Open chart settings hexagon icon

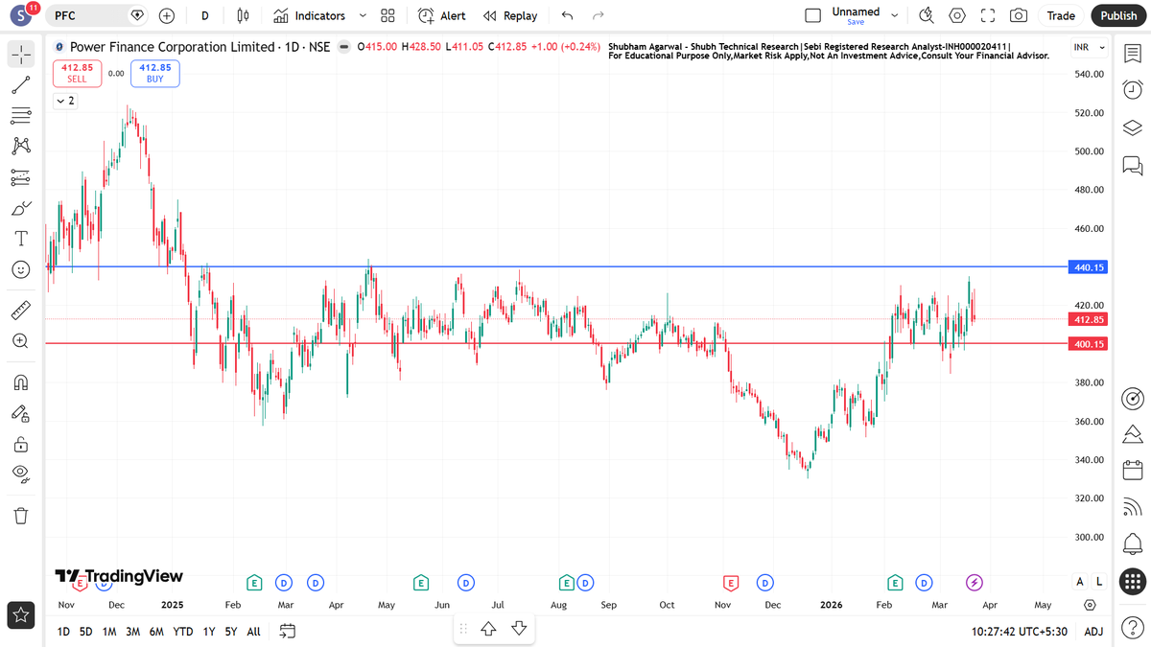957,15
